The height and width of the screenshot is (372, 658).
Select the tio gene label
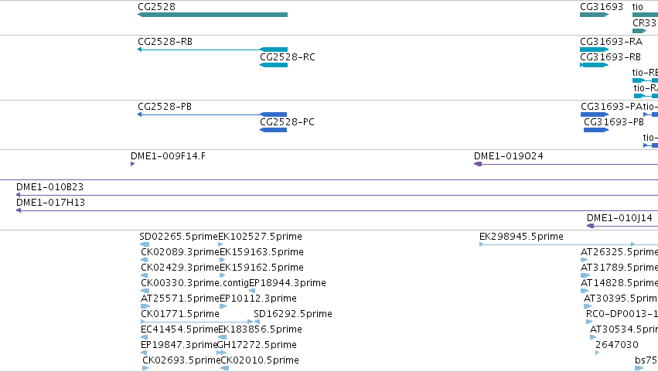pos(637,7)
